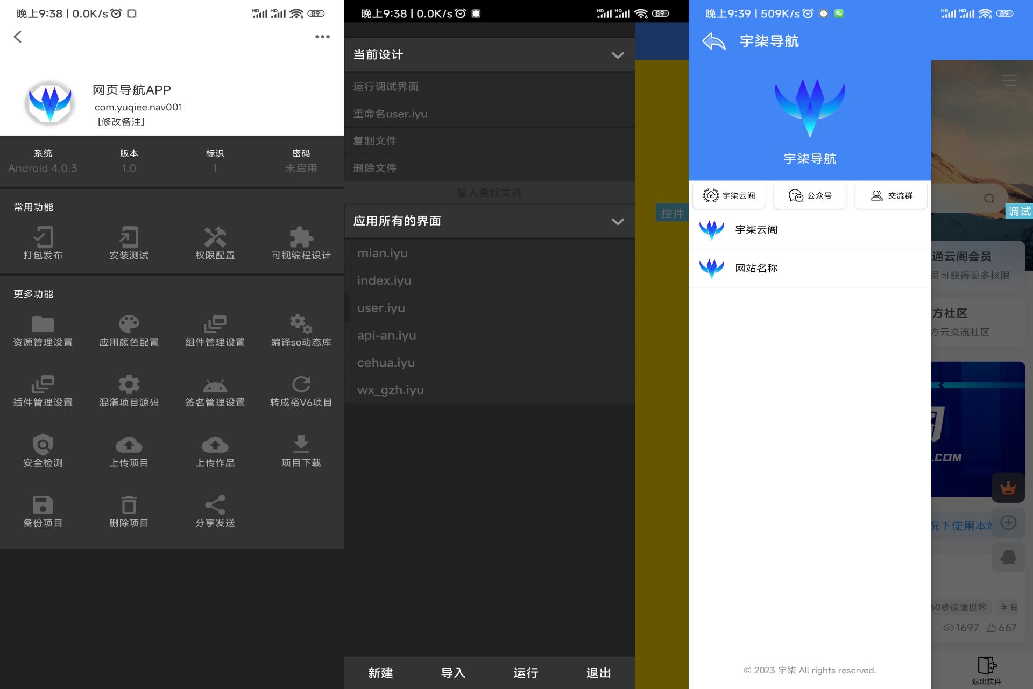Open 可视编程设计 visual programming designer

click(x=301, y=243)
